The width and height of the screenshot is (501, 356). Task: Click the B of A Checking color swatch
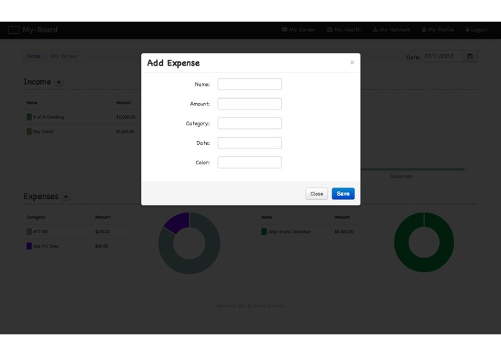[x=29, y=117]
